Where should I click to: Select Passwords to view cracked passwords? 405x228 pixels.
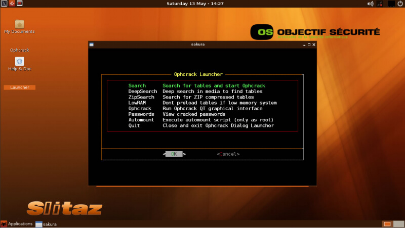pyautogui.click(x=177, y=114)
